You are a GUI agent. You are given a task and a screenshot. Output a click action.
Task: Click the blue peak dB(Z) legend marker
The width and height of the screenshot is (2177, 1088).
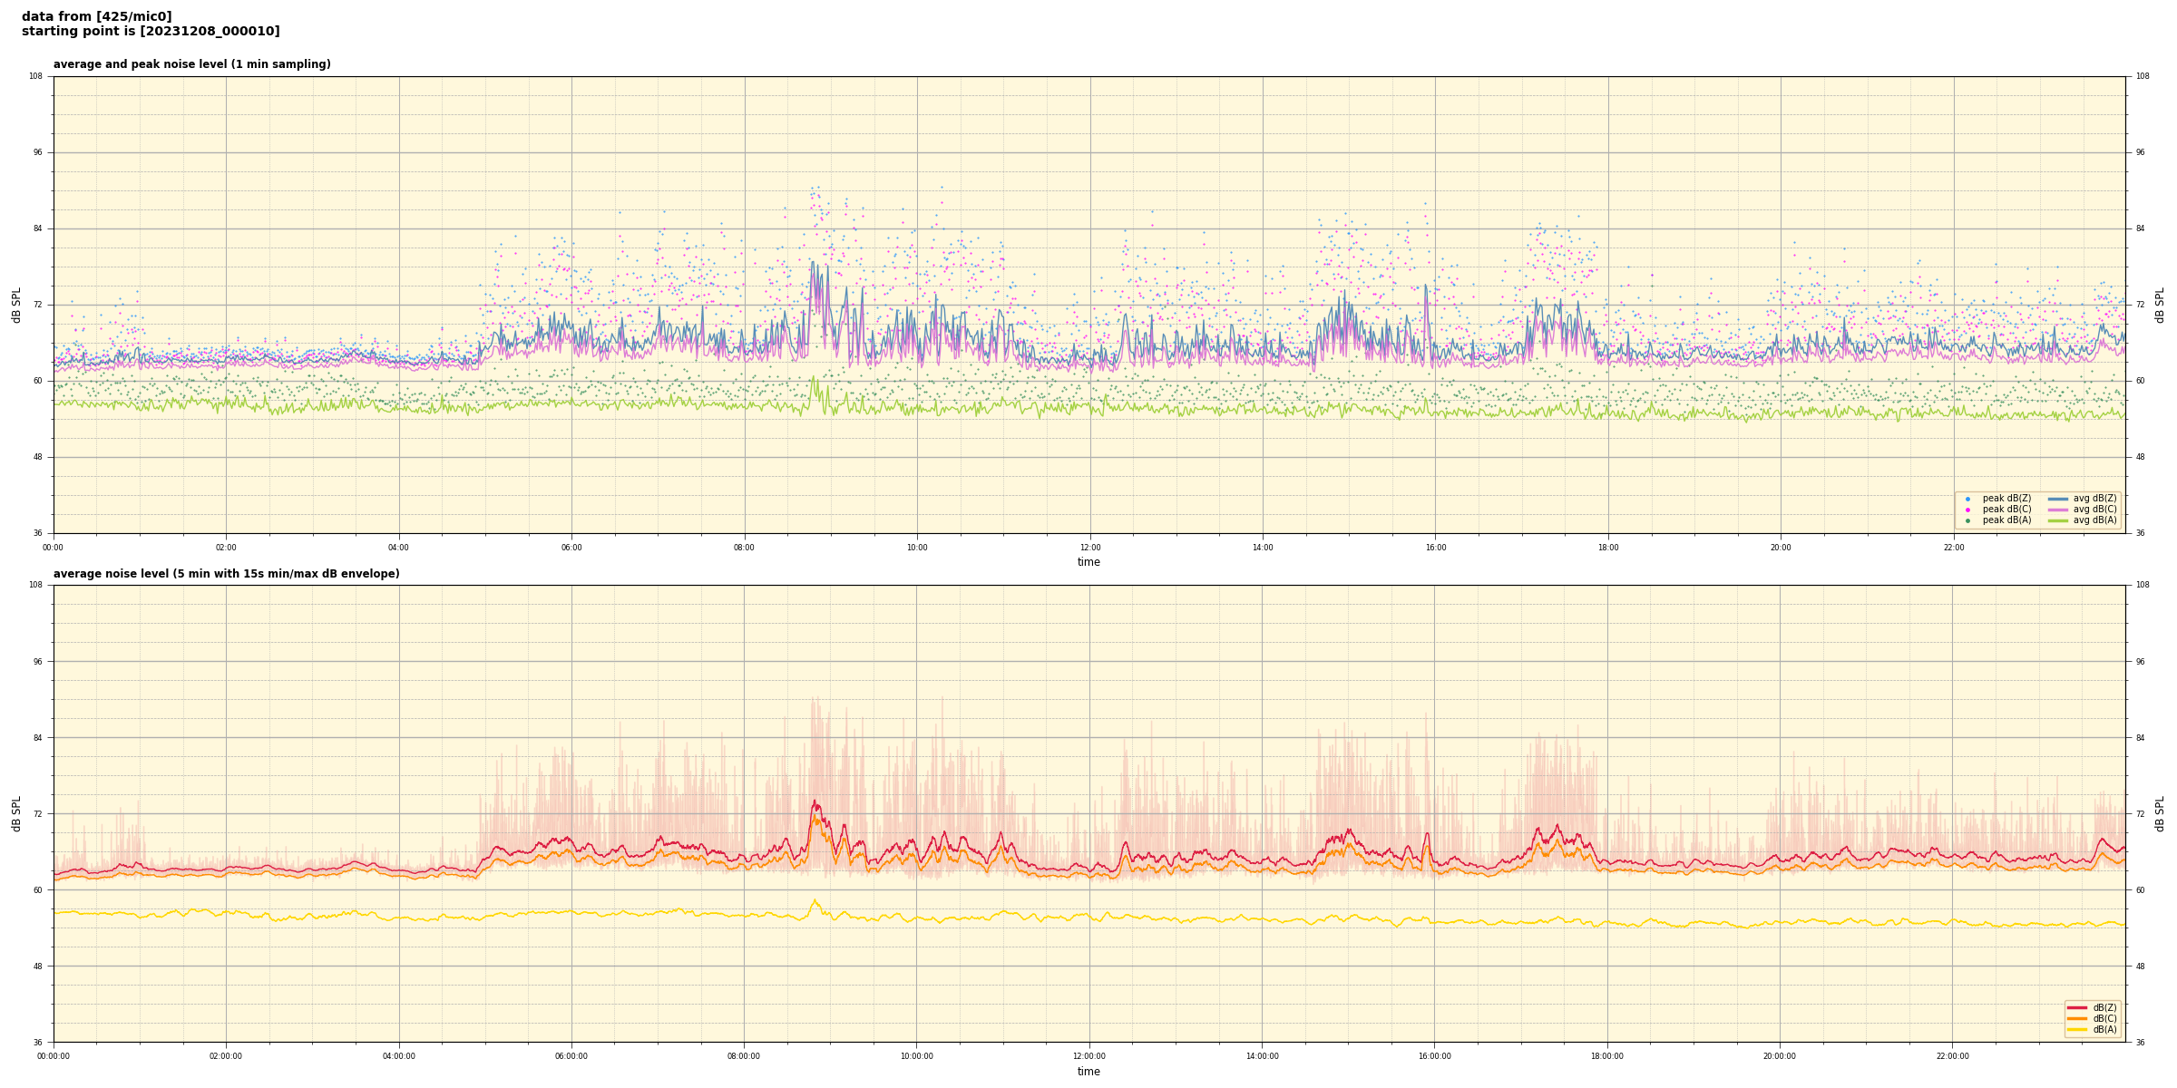coord(1967,499)
